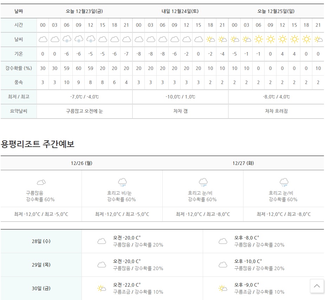Click the partly sunny icon at 18:00 Saturday
325x300 pixels.
pyautogui.click(x=210, y=39)
